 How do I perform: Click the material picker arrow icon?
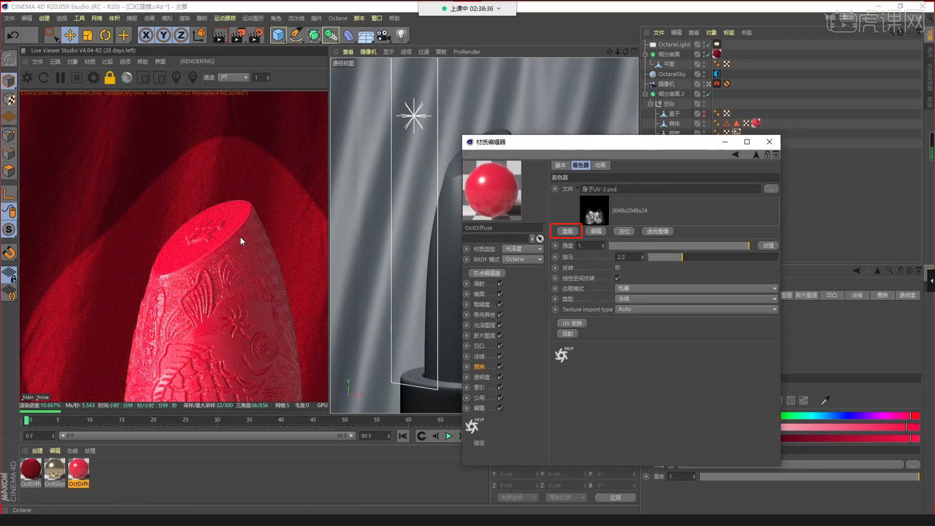pos(540,239)
